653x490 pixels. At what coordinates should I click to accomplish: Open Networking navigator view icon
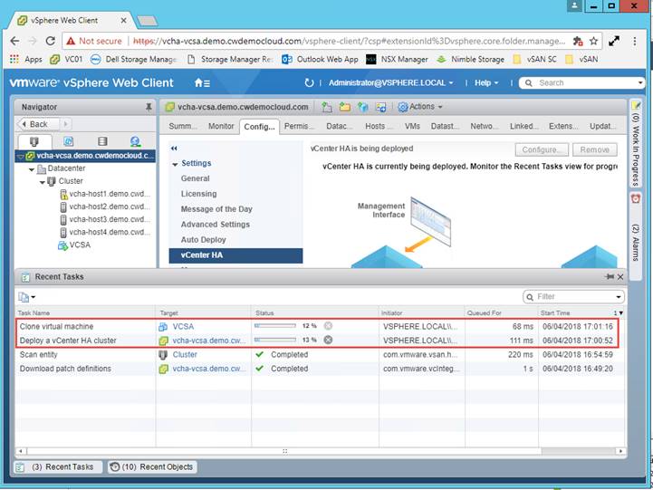click(135, 141)
